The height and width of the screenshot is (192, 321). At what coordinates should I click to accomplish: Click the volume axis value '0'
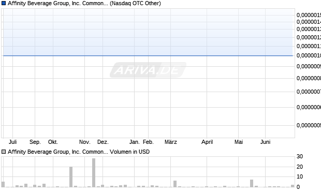(298, 187)
